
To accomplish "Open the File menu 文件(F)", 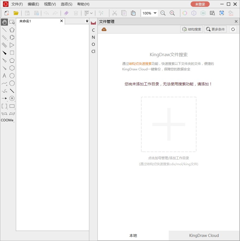I will [17, 4].
